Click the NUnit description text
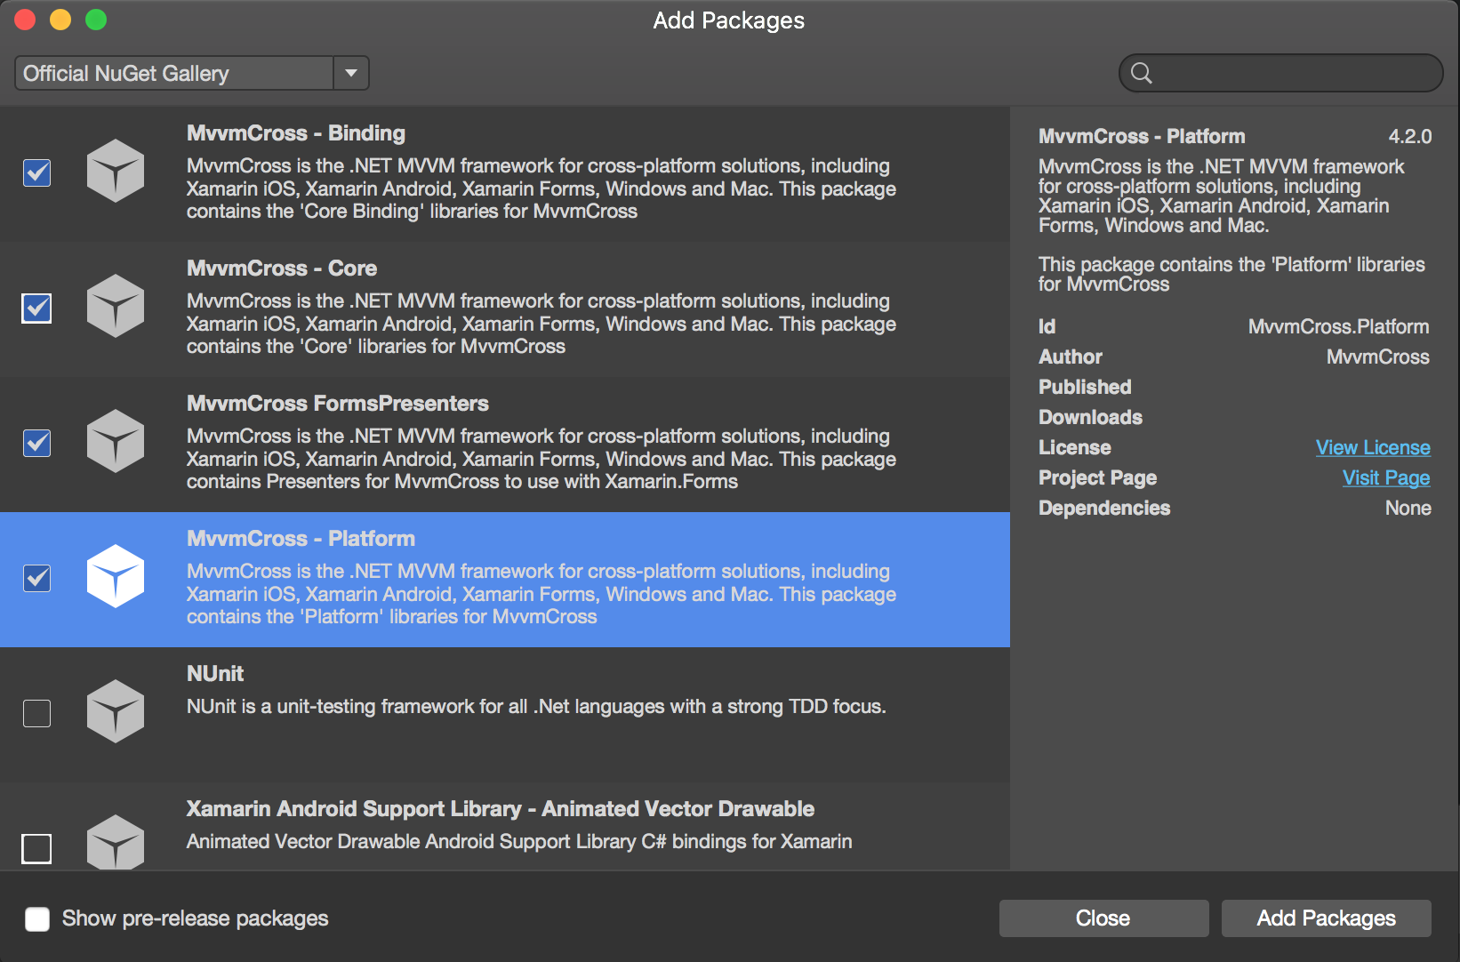 (536, 707)
